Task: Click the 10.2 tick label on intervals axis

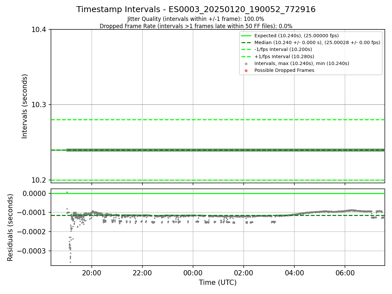Action: tap(39, 180)
